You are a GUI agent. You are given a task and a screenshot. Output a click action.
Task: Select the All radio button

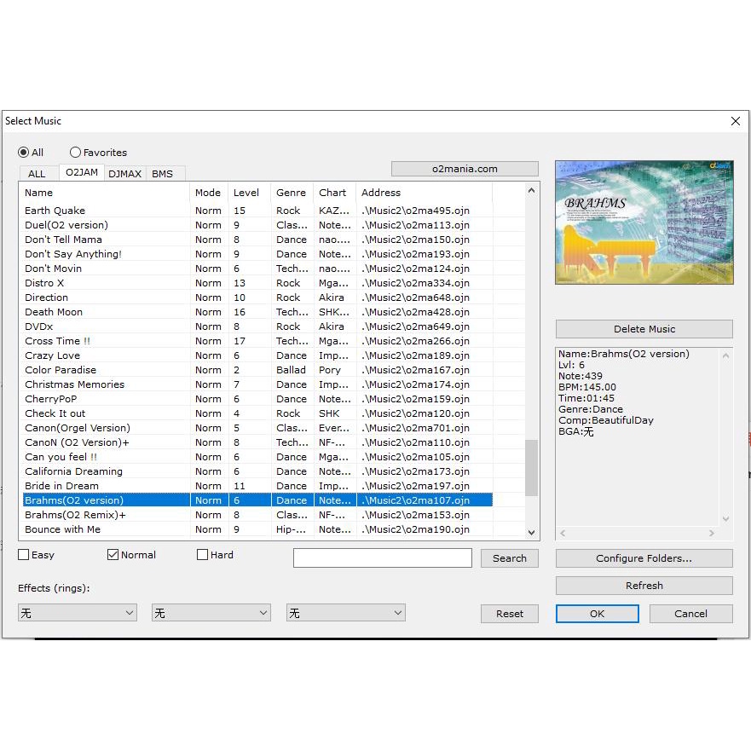click(x=24, y=153)
